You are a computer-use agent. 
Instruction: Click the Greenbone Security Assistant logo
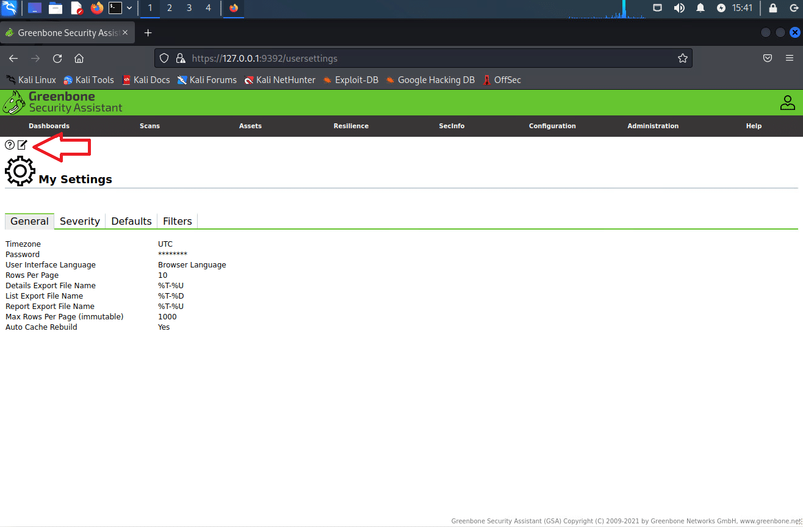[x=63, y=102]
